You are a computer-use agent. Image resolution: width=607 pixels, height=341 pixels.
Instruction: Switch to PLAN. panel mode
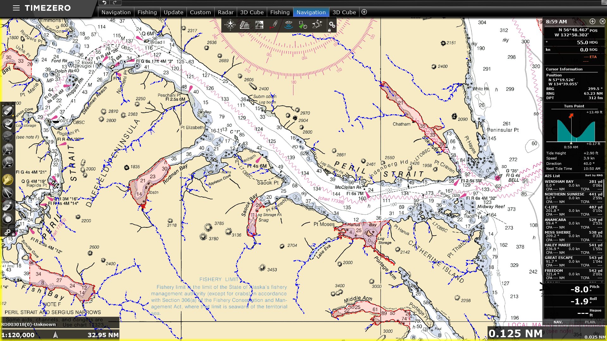[590, 322]
